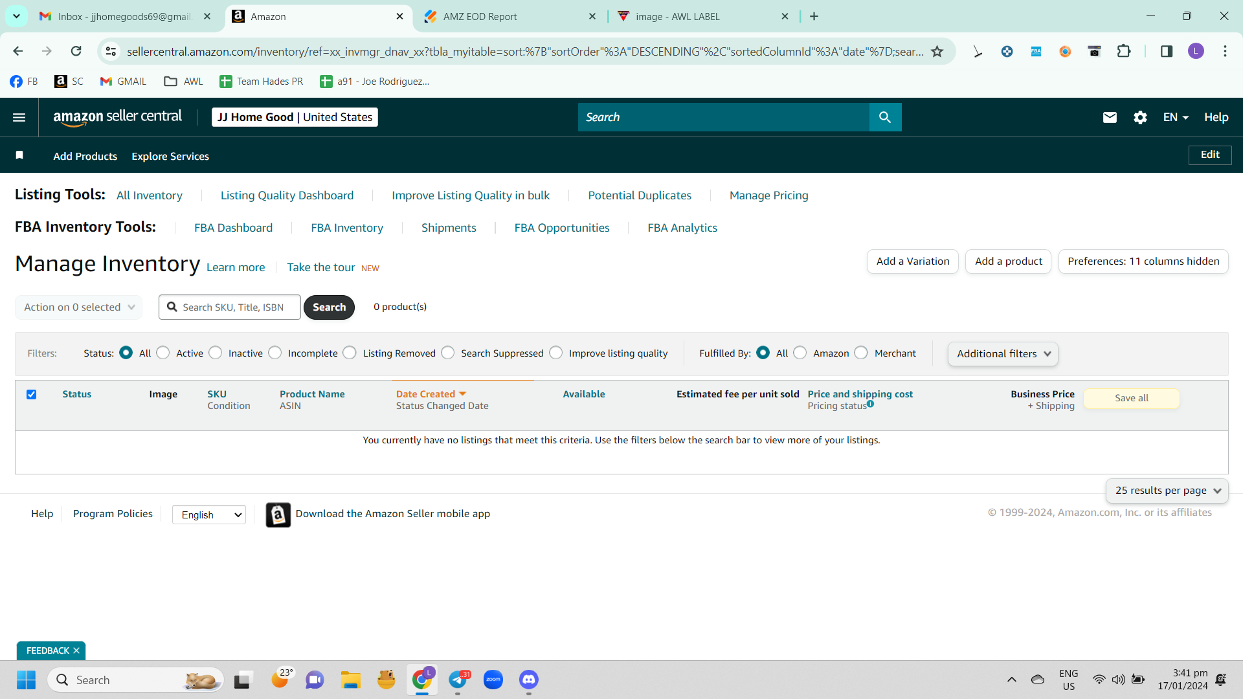Close the FEEDBACK tab
Screen dimensions: 1243x699
(x=76, y=650)
